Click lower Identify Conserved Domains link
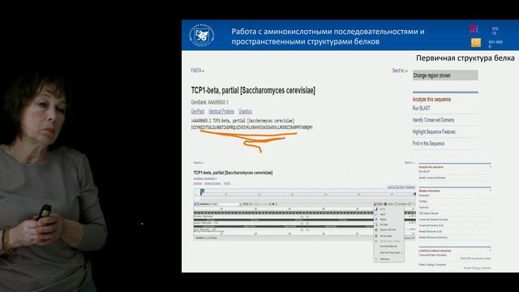Screen dimensions: 519x292 432,178
